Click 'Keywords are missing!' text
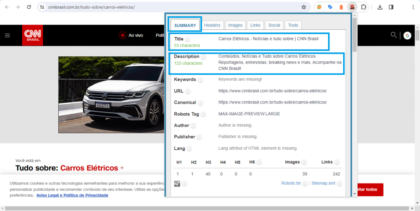The width and height of the screenshot is (420, 211). 240,79
